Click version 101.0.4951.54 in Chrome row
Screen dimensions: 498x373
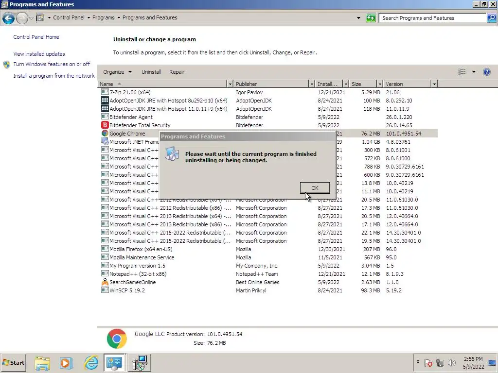[x=403, y=133]
